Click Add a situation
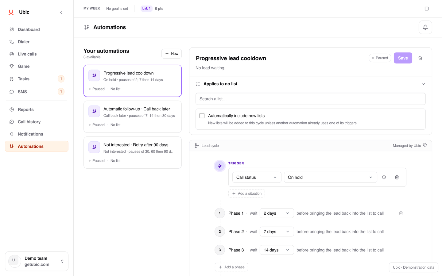 (x=247, y=194)
